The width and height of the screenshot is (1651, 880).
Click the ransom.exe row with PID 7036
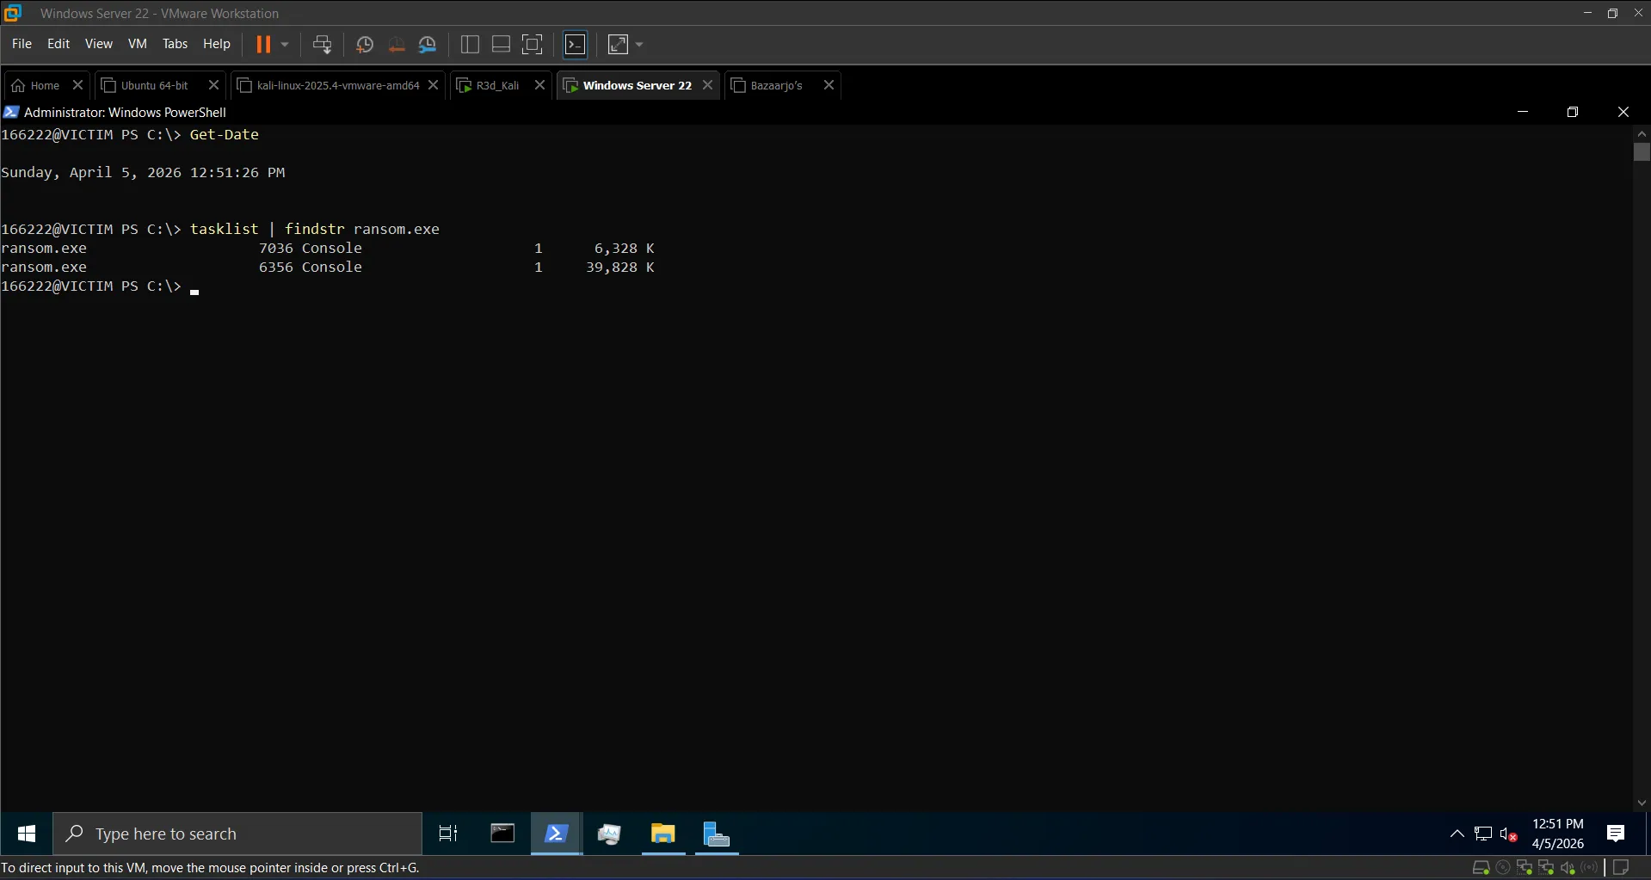pyautogui.click(x=328, y=249)
